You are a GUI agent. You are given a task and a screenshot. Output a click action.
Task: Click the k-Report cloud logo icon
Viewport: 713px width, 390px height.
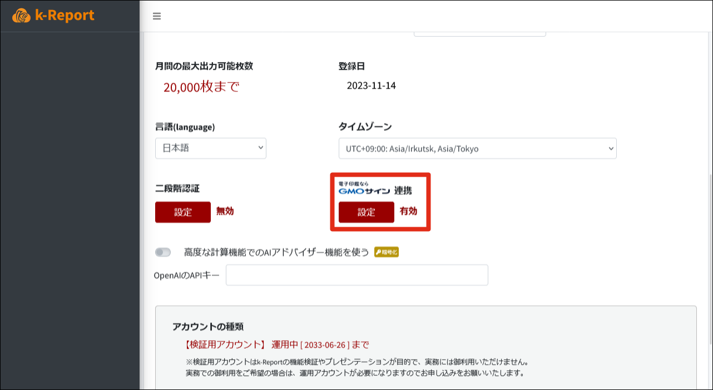pyautogui.click(x=21, y=16)
